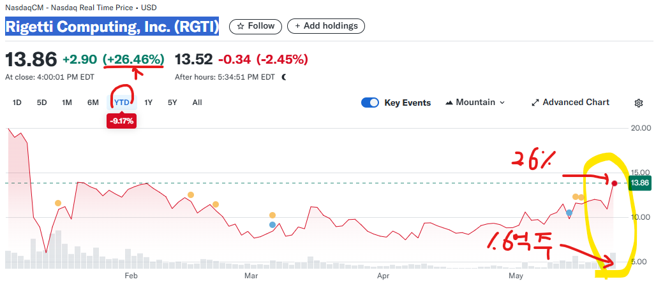Click the NasdaqCM real time price header
656x284 pixels.
81,8
